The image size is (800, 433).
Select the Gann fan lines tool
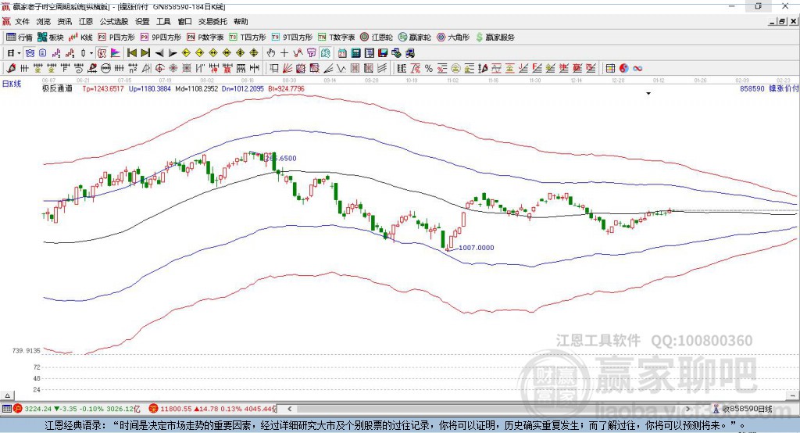[287, 69]
